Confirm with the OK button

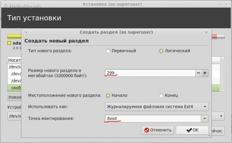click(x=192, y=130)
